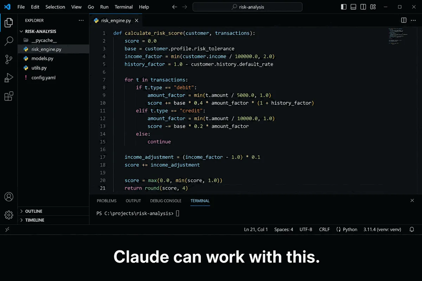Screen dimensions: 422x281
Task: Click Spaces: 4 indentation setting
Action: (x=284, y=229)
